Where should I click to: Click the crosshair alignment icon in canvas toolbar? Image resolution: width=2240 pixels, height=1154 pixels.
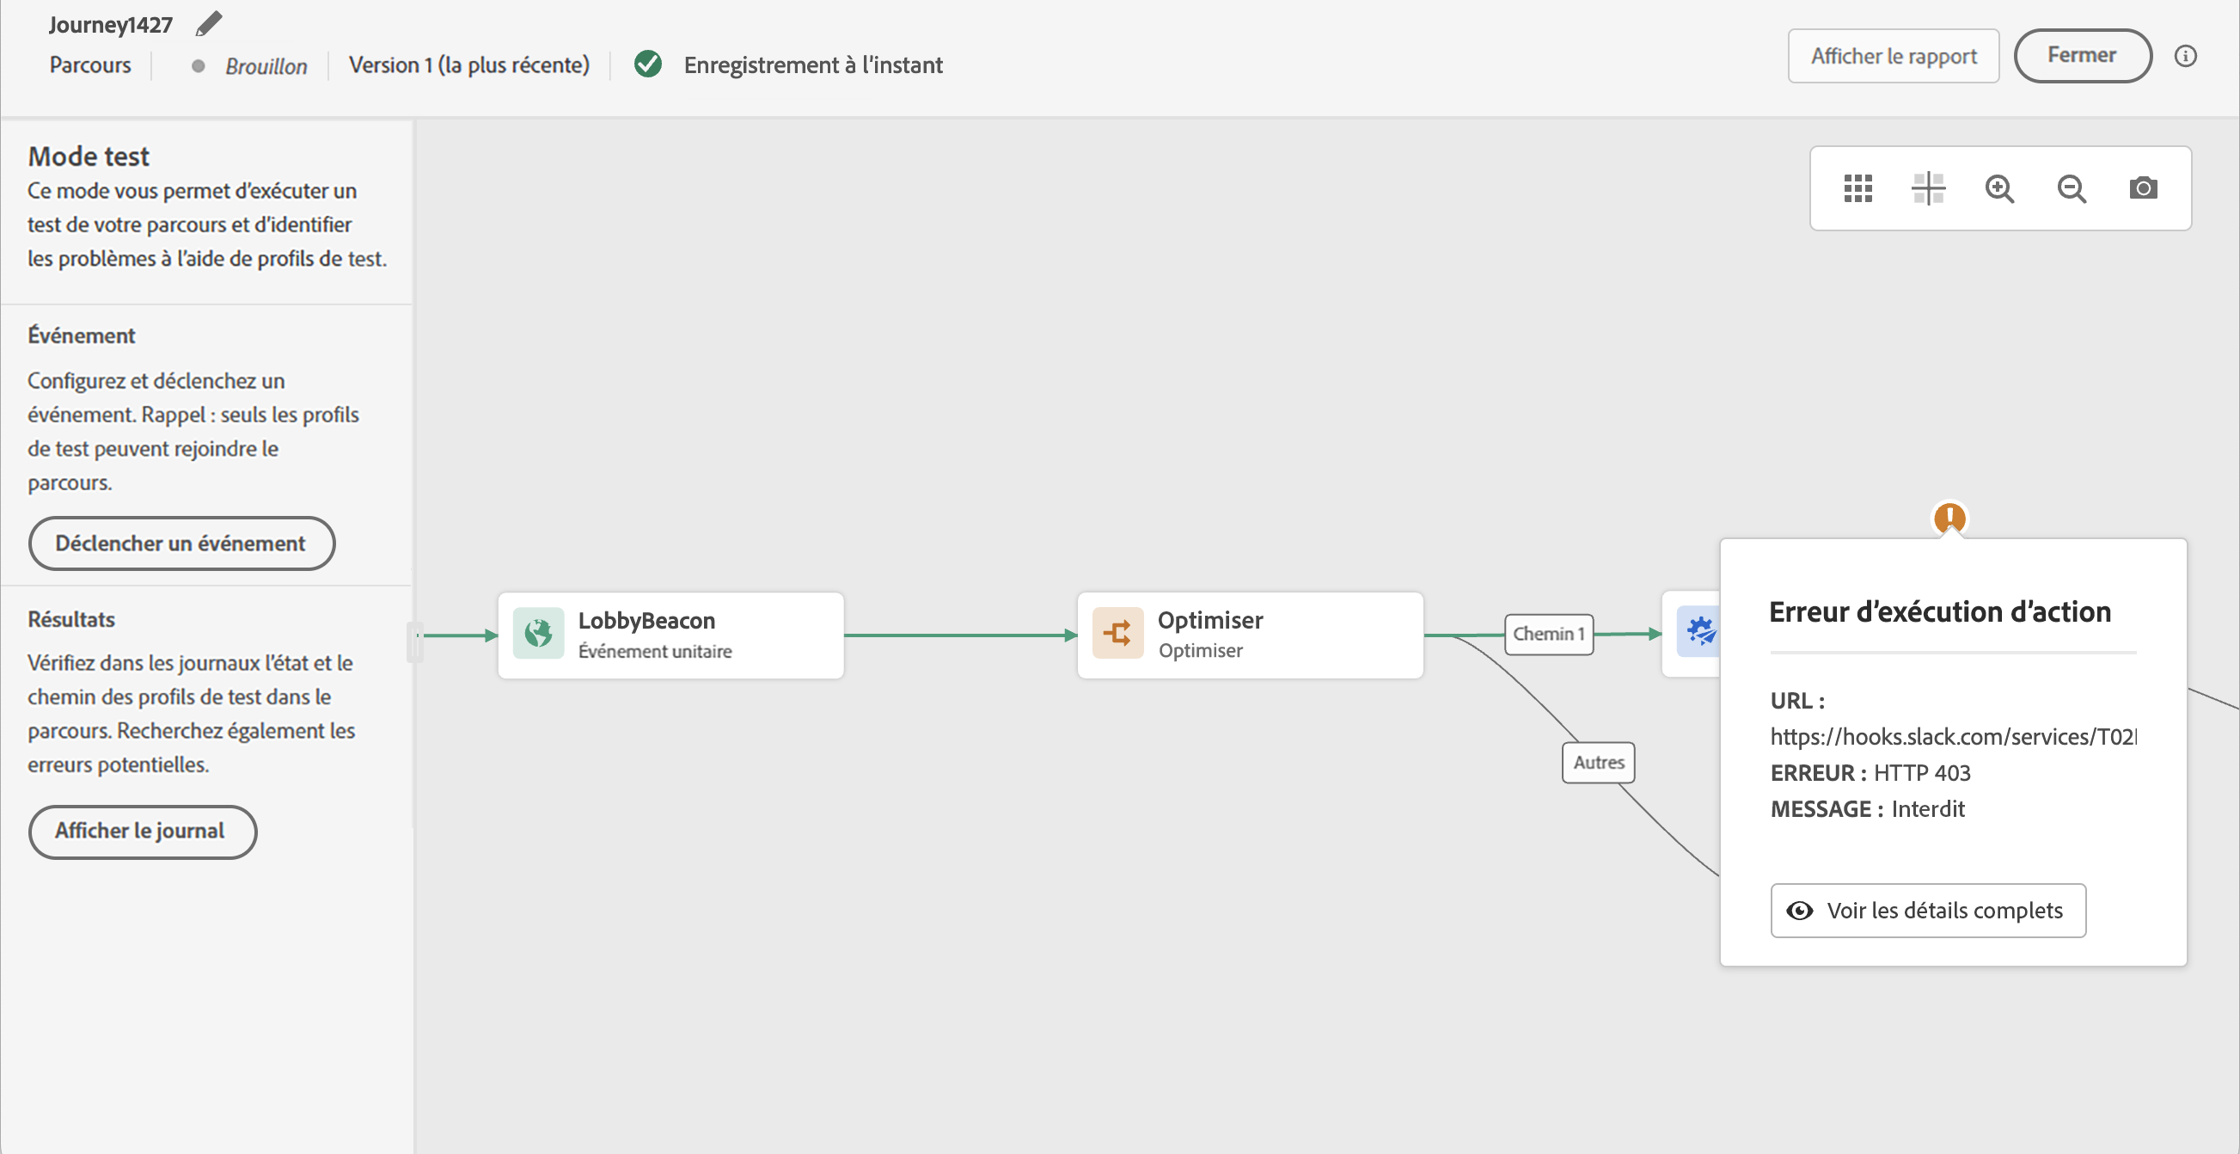(1928, 188)
